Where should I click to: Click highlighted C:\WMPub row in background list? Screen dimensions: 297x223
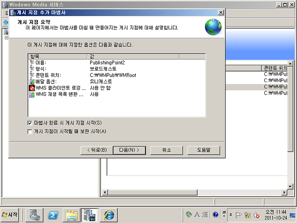click(257, 87)
